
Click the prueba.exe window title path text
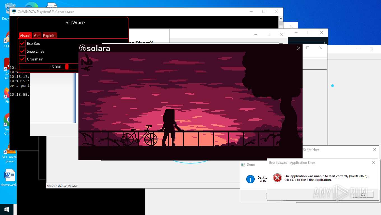[46, 12]
